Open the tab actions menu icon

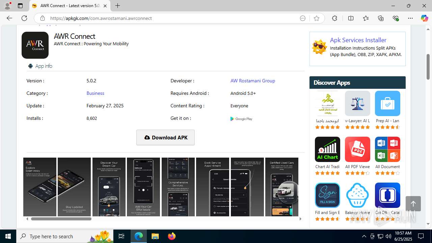tap(20, 6)
